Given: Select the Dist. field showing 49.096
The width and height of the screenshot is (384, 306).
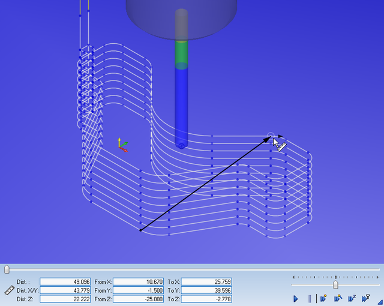Looking at the screenshot, I should [65, 282].
